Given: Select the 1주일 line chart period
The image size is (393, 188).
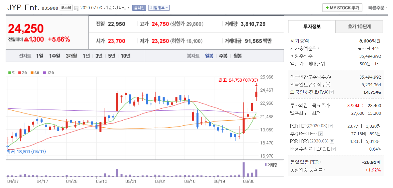Looking at the screenshot, I should click(x=55, y=56).
